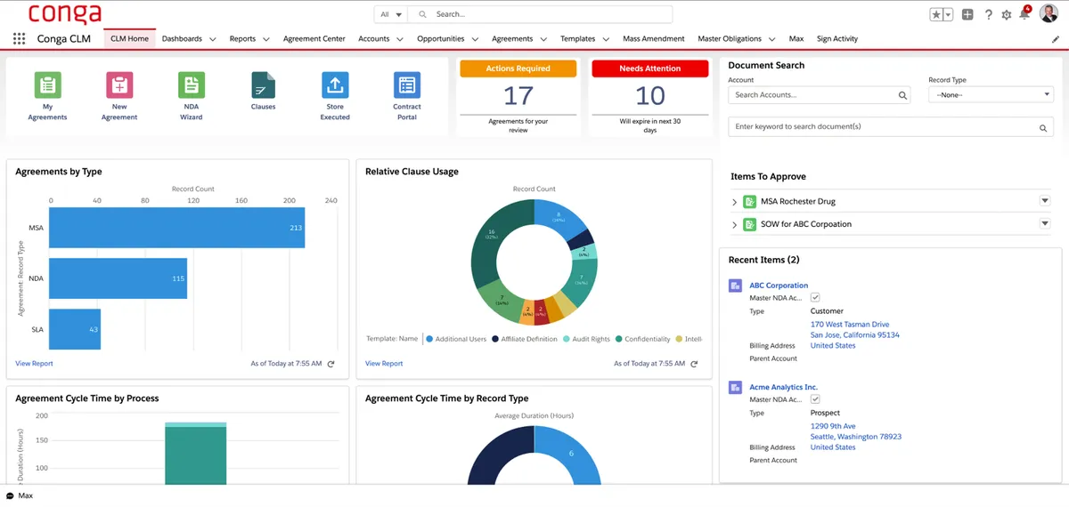This screenshot has width=1069, height=507.
Task: Click the edit navigation pencil icon
Action: click(x=1056, y=39)
